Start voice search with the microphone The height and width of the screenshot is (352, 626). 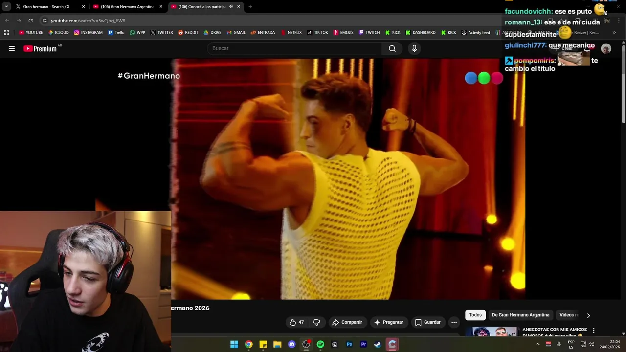(x=414, y=48)
